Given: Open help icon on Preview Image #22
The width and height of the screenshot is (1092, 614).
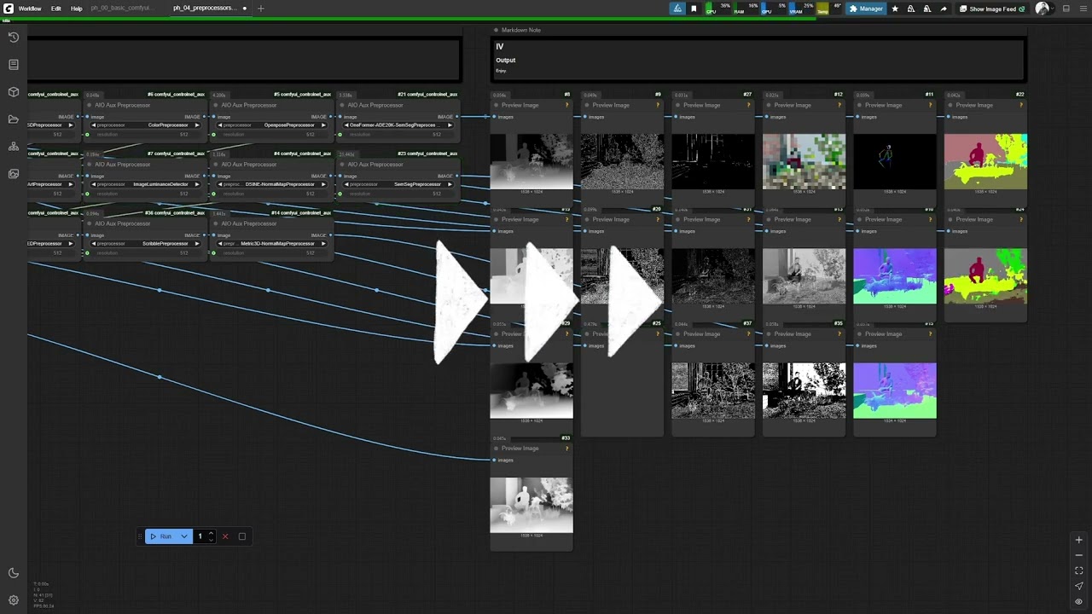Looking at the screenshot, I should tap(1021, 106).
